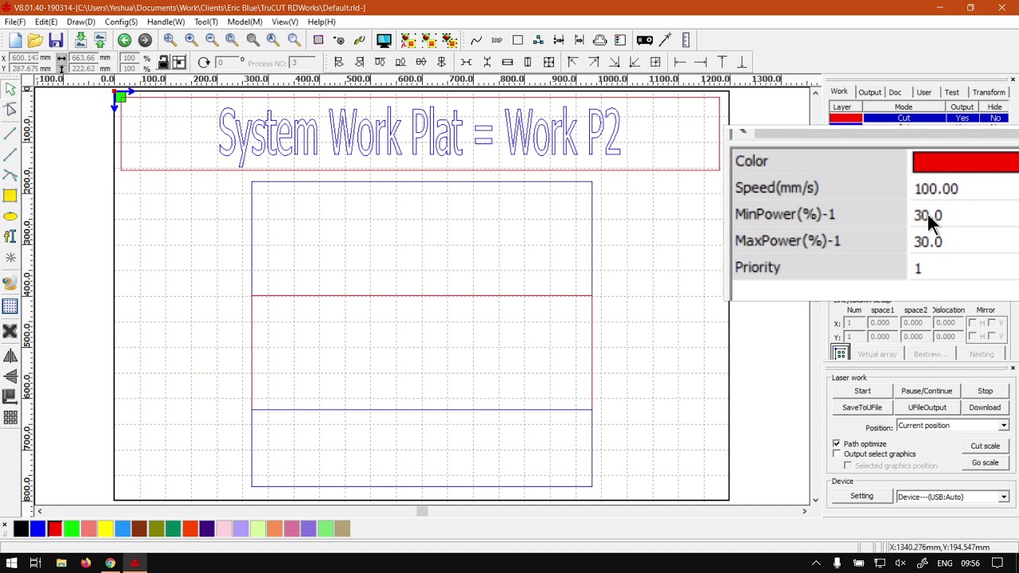Select the Rectangle drawing tool in left toolbar
The image size is (1019, 573).
(x=10, y=196)
